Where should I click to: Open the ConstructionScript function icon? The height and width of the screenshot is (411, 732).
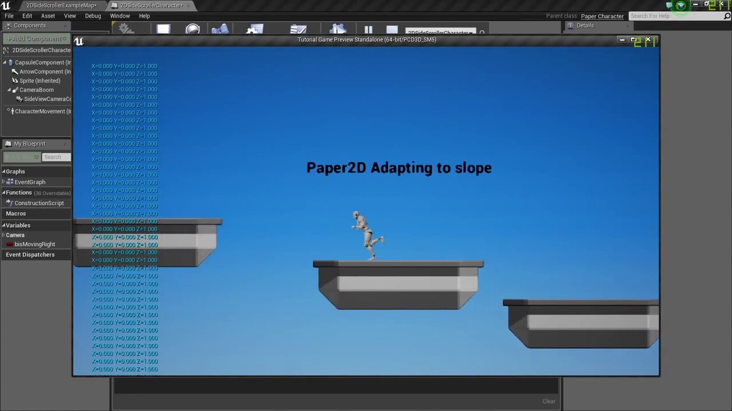pyautogui.click(x=9, y=203)
